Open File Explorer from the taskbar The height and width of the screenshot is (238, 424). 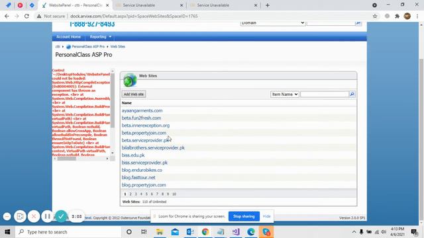[x=160, y=232]
